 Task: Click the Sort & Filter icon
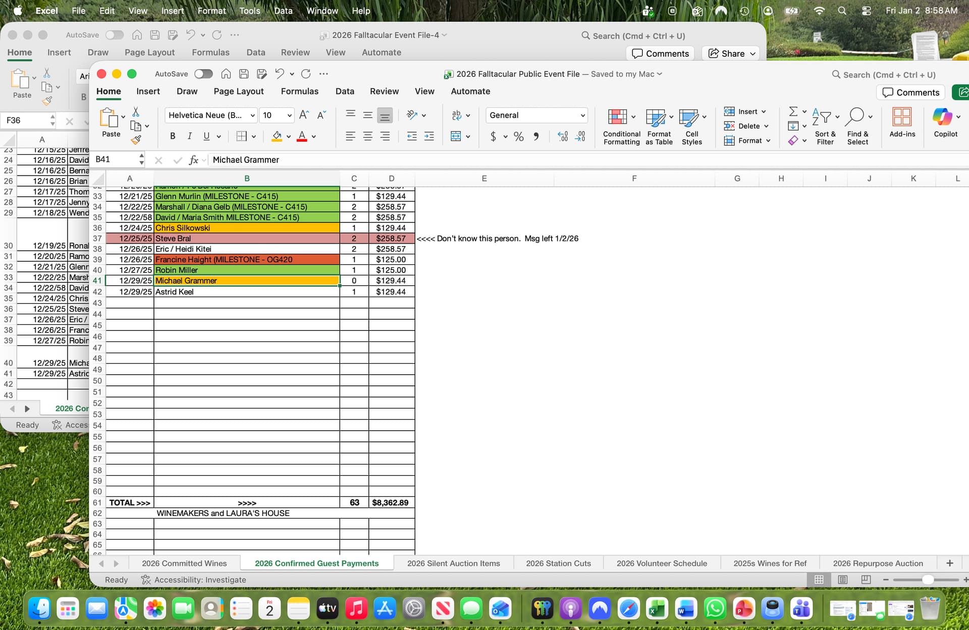pos(822,117)
